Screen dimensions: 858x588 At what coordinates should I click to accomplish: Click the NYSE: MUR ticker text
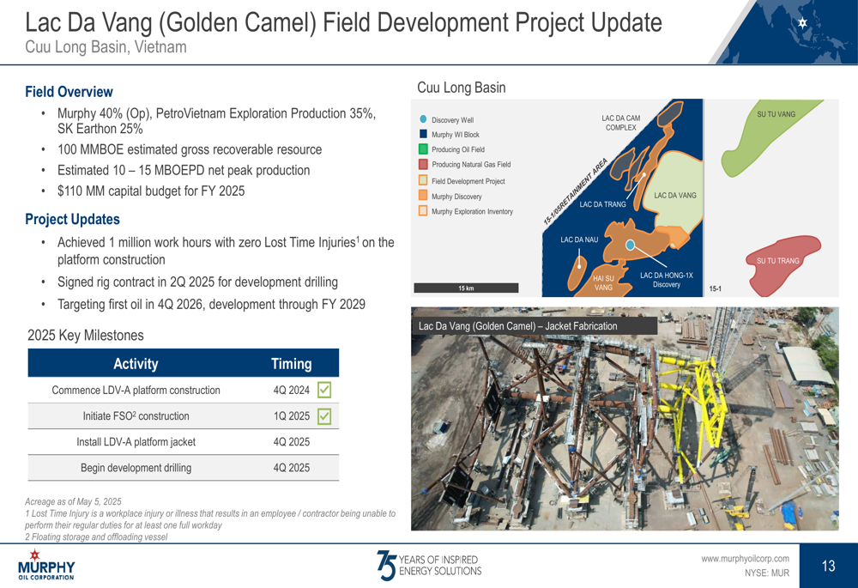click(x=766, y=573)
